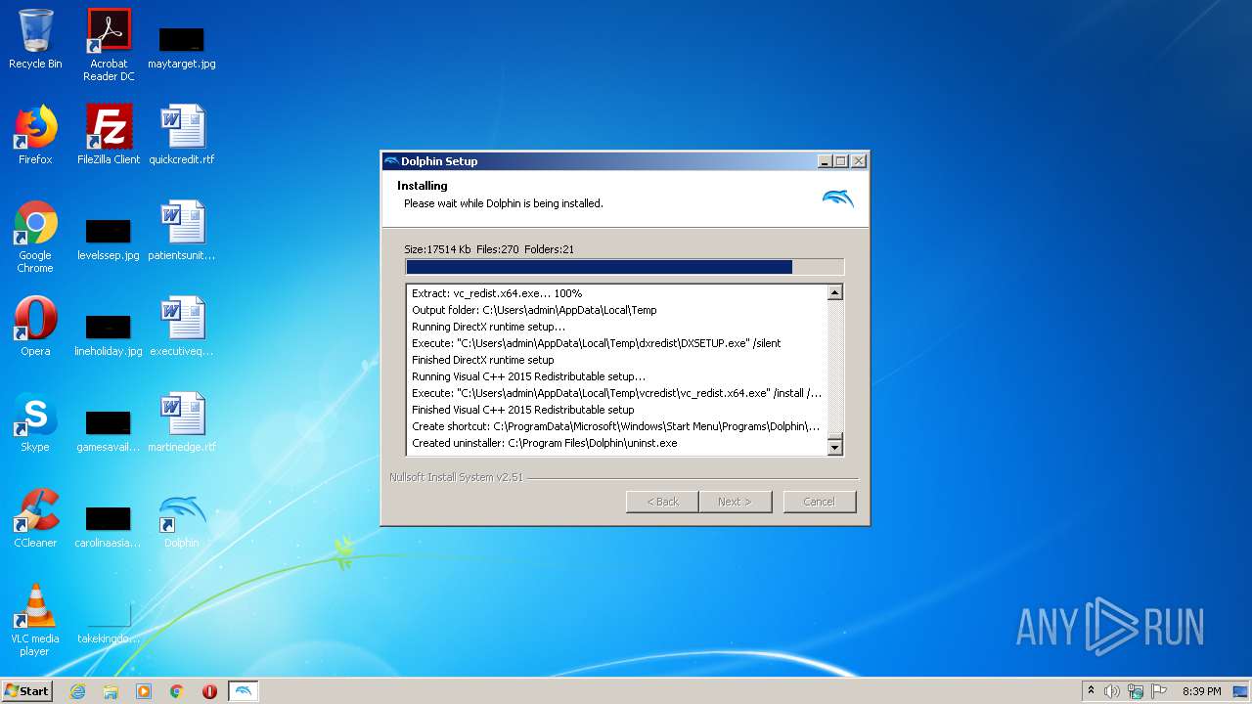Select log line 'Created uninstaller' entry
This screenshot has height=704, width=1252.
544,443
